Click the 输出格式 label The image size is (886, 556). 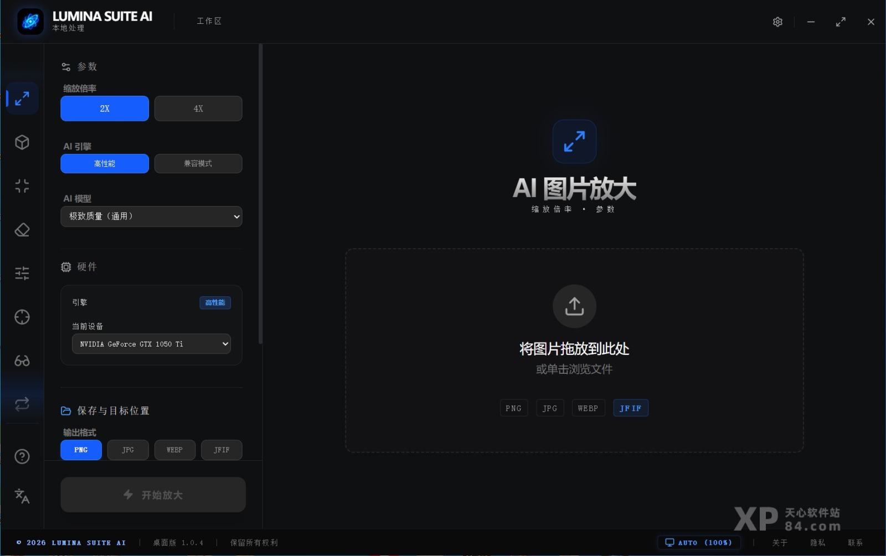click(x=80, y=433)
